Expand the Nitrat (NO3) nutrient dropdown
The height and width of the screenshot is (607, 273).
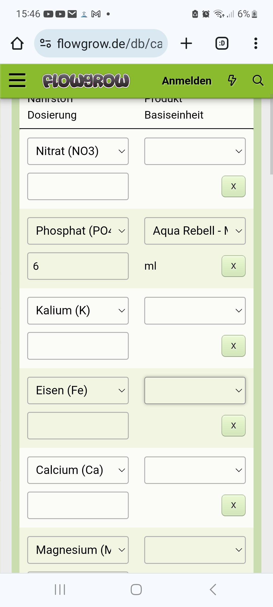[78, 151]
